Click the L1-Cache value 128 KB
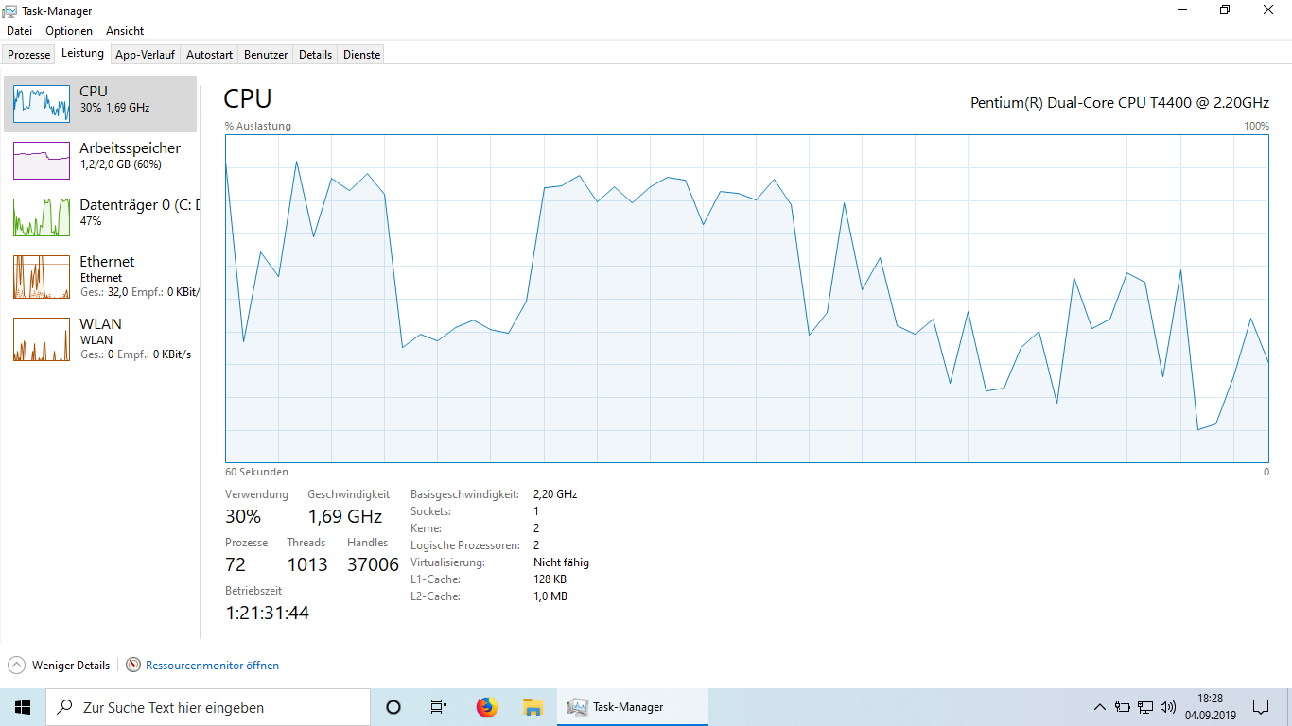This screenshot has width=1292, height=726. (x=550, y=579)
